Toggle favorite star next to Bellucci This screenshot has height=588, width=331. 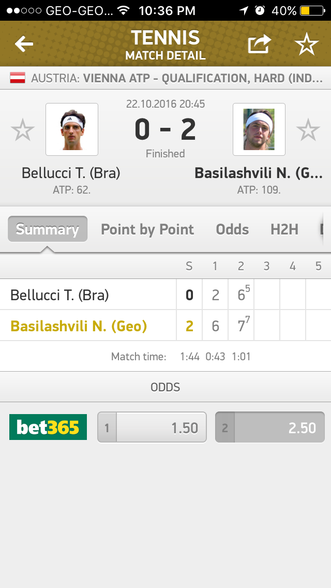click(x=23, y=130)
